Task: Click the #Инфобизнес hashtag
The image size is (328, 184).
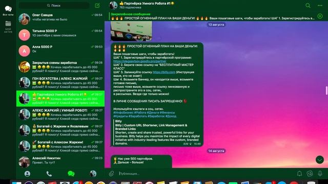Action: pos(123,112)
